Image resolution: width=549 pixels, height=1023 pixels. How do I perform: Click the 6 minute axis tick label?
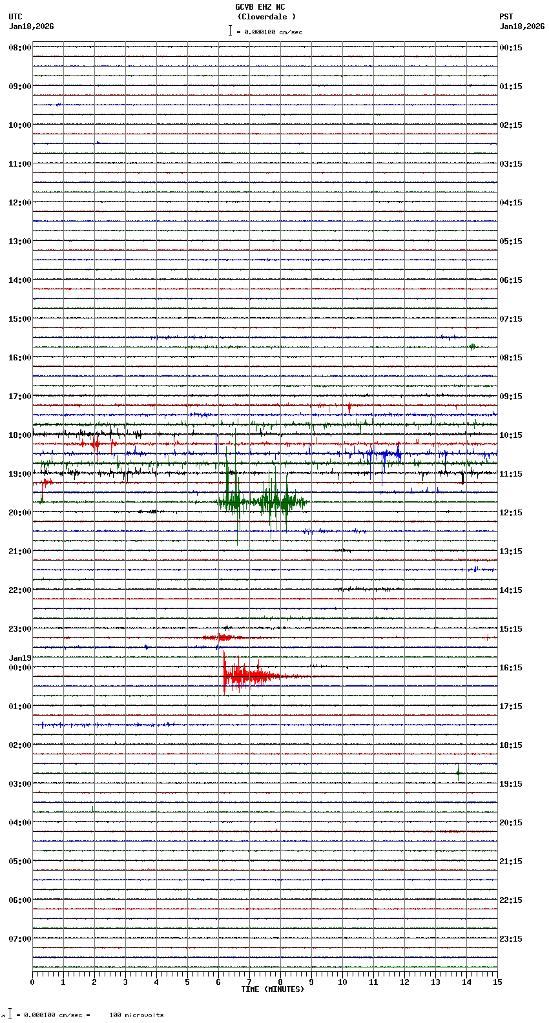pyautogui.click(x=218, y=982)
